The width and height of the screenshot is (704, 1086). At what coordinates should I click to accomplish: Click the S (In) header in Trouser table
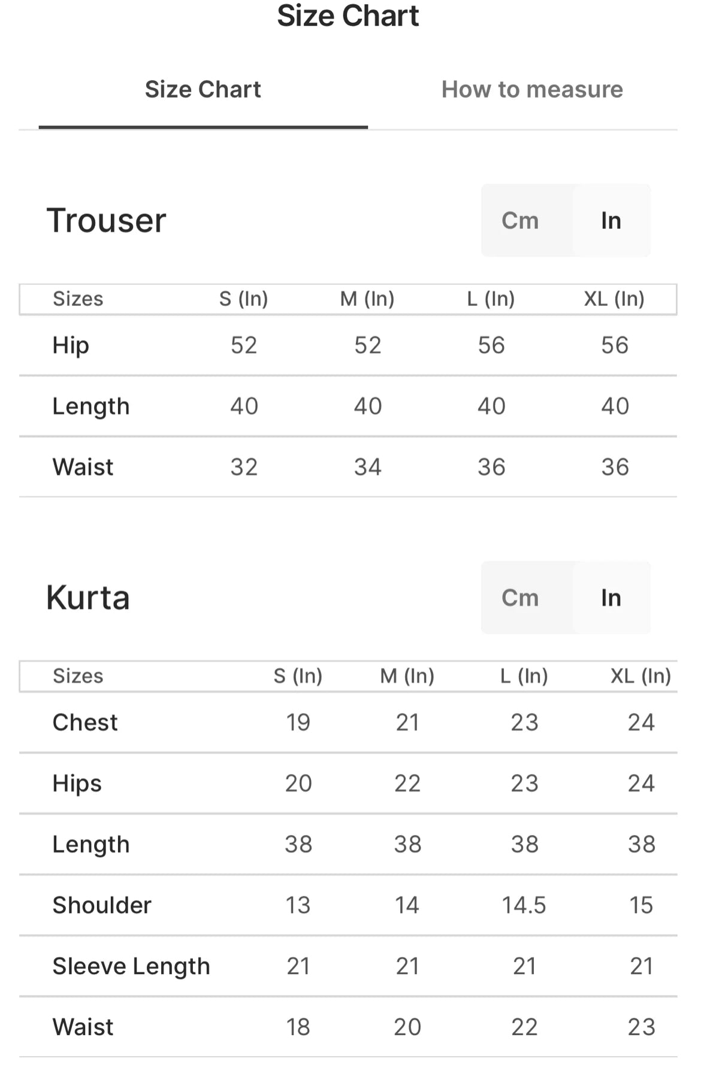(x=243, y=299)
